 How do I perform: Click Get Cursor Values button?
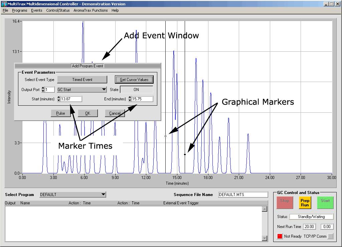[x=134, y=80]
